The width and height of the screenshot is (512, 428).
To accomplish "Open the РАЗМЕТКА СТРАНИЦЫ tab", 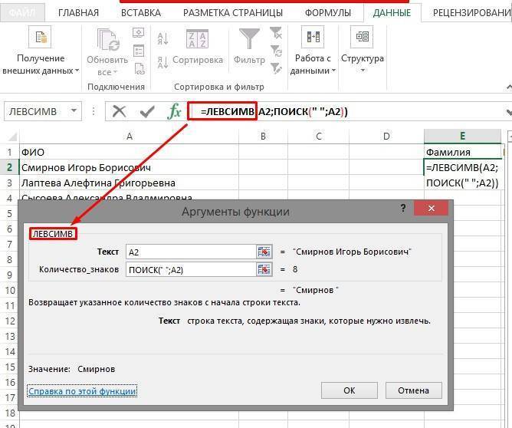I will click(233, 13).
